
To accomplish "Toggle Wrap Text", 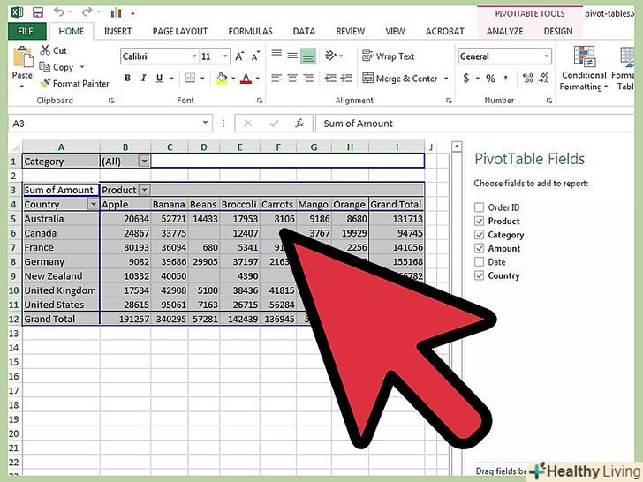I will pos(389,56).
